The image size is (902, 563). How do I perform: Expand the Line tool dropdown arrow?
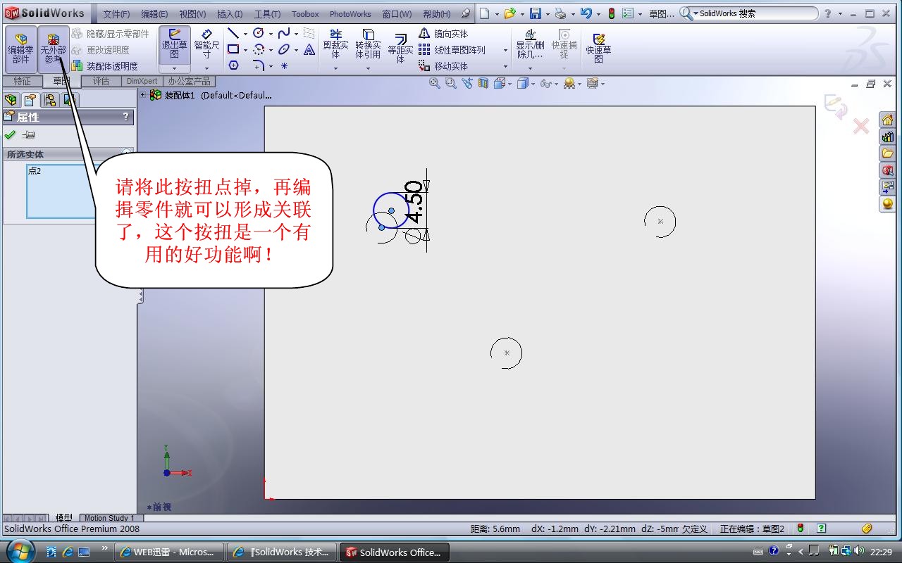point(245,34)
